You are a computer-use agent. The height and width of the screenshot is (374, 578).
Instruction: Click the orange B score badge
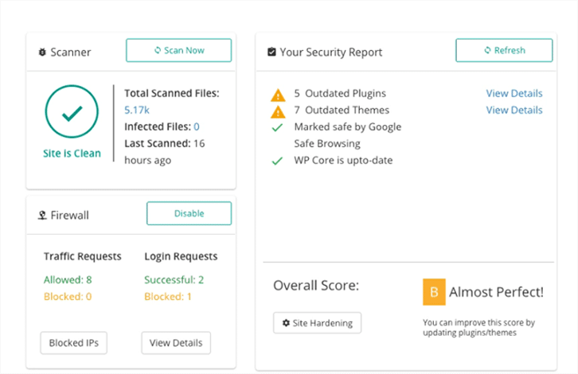(434, 292)
